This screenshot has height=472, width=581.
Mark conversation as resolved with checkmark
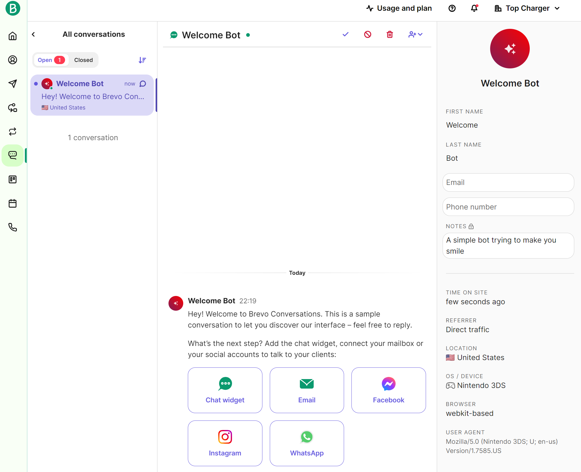point(346,34)
